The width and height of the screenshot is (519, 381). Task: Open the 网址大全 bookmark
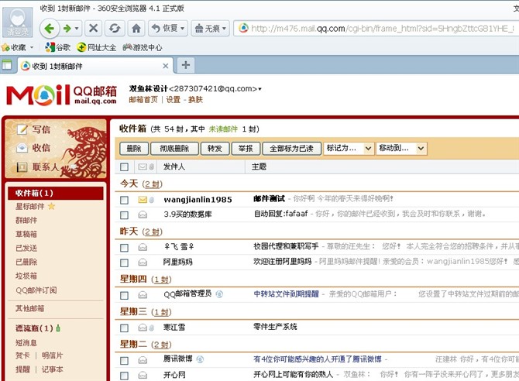(x=96, y=48)
